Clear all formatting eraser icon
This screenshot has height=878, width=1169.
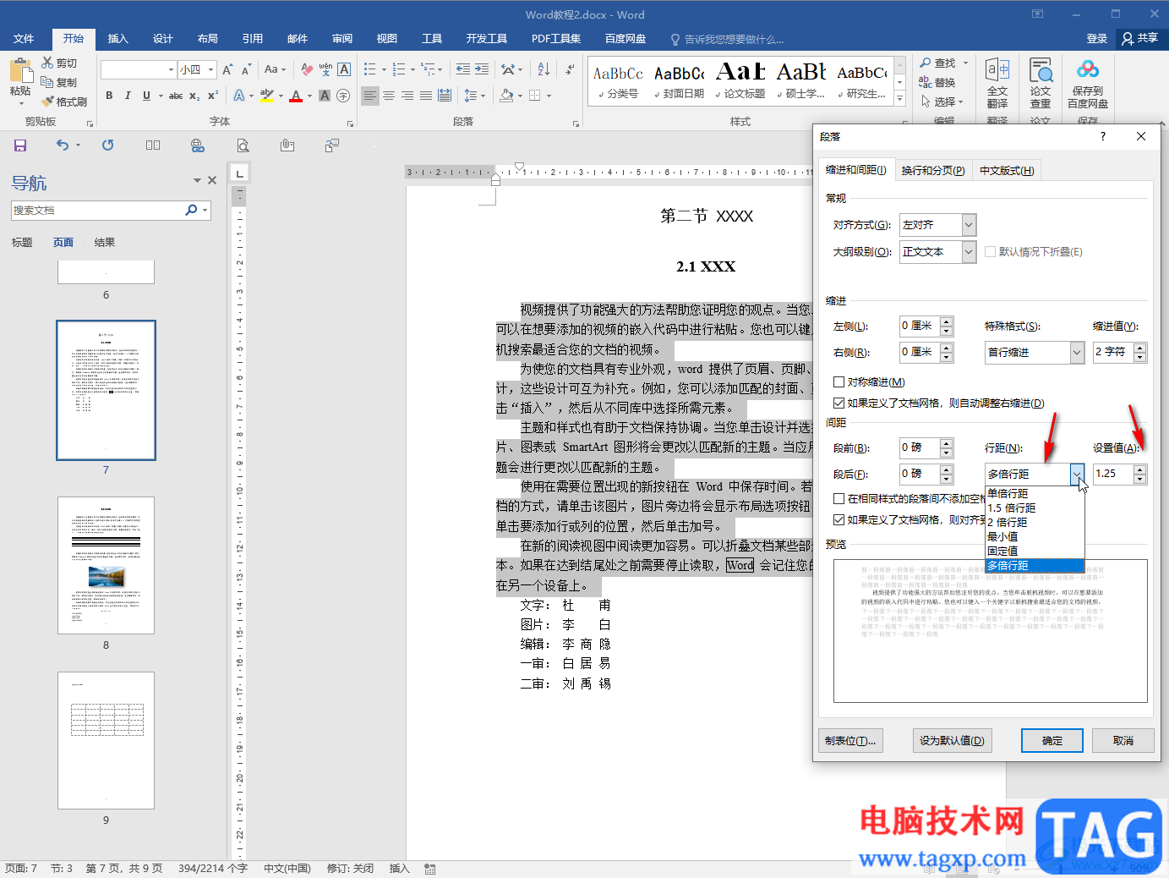tap(307, 69)
